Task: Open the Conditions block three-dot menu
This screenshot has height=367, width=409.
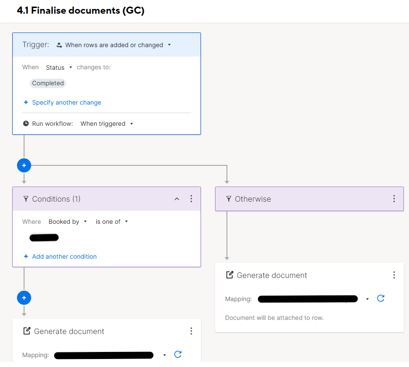Action: (x=191, y=199)
